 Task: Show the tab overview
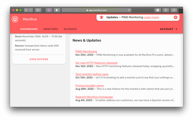click(174, 10)
